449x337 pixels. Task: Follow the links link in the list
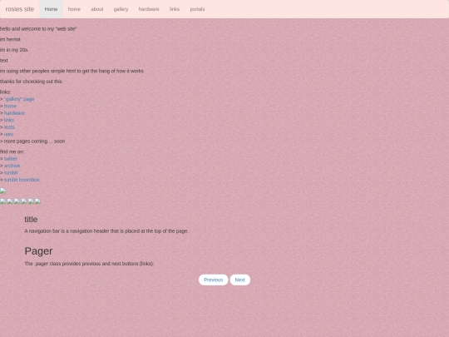[x=9, y=120]
